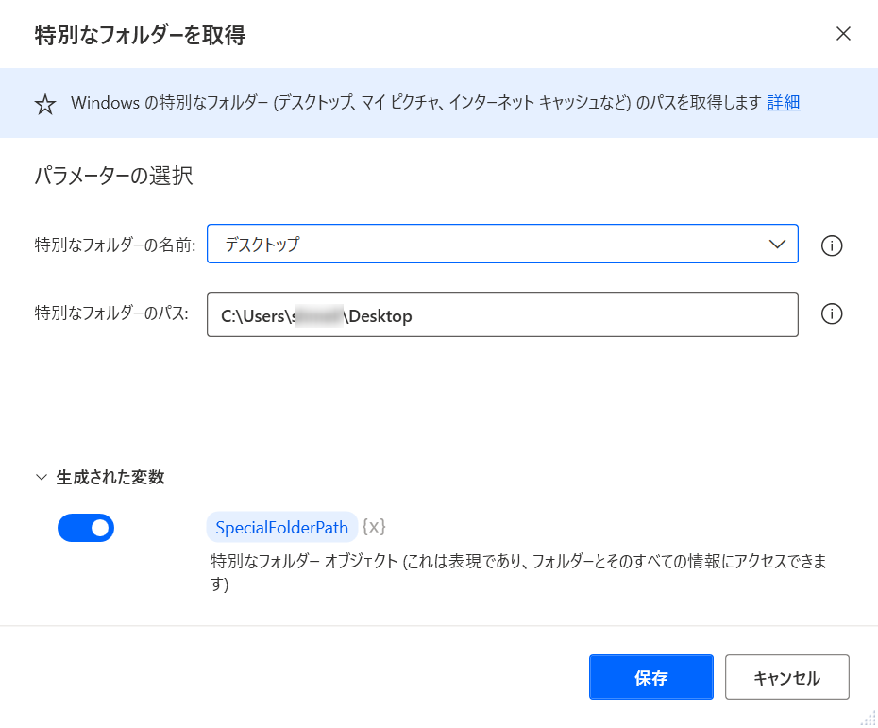Click the star icon in the info banner

tap(45, 104)
